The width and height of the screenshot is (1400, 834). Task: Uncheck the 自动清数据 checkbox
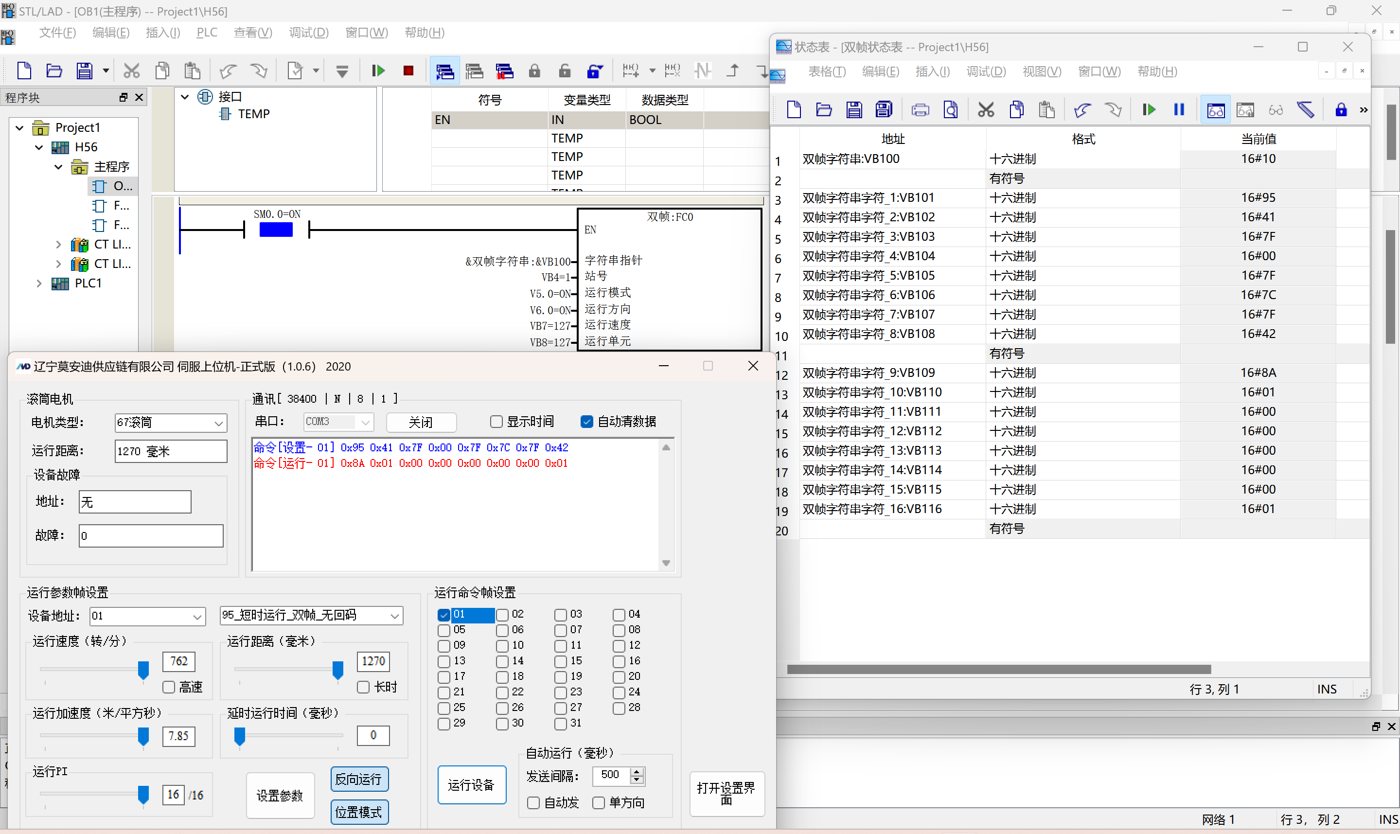coord(586,422)
